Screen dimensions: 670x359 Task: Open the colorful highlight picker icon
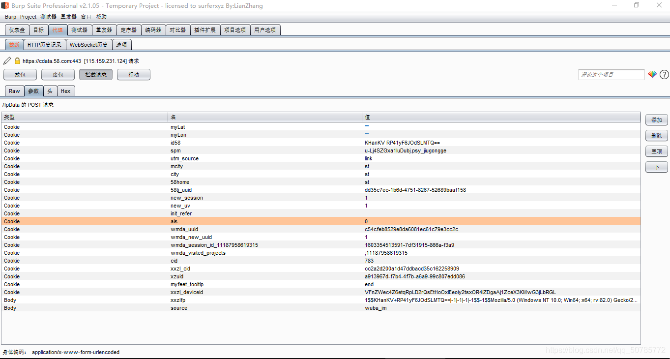click(x=652, y=75)
